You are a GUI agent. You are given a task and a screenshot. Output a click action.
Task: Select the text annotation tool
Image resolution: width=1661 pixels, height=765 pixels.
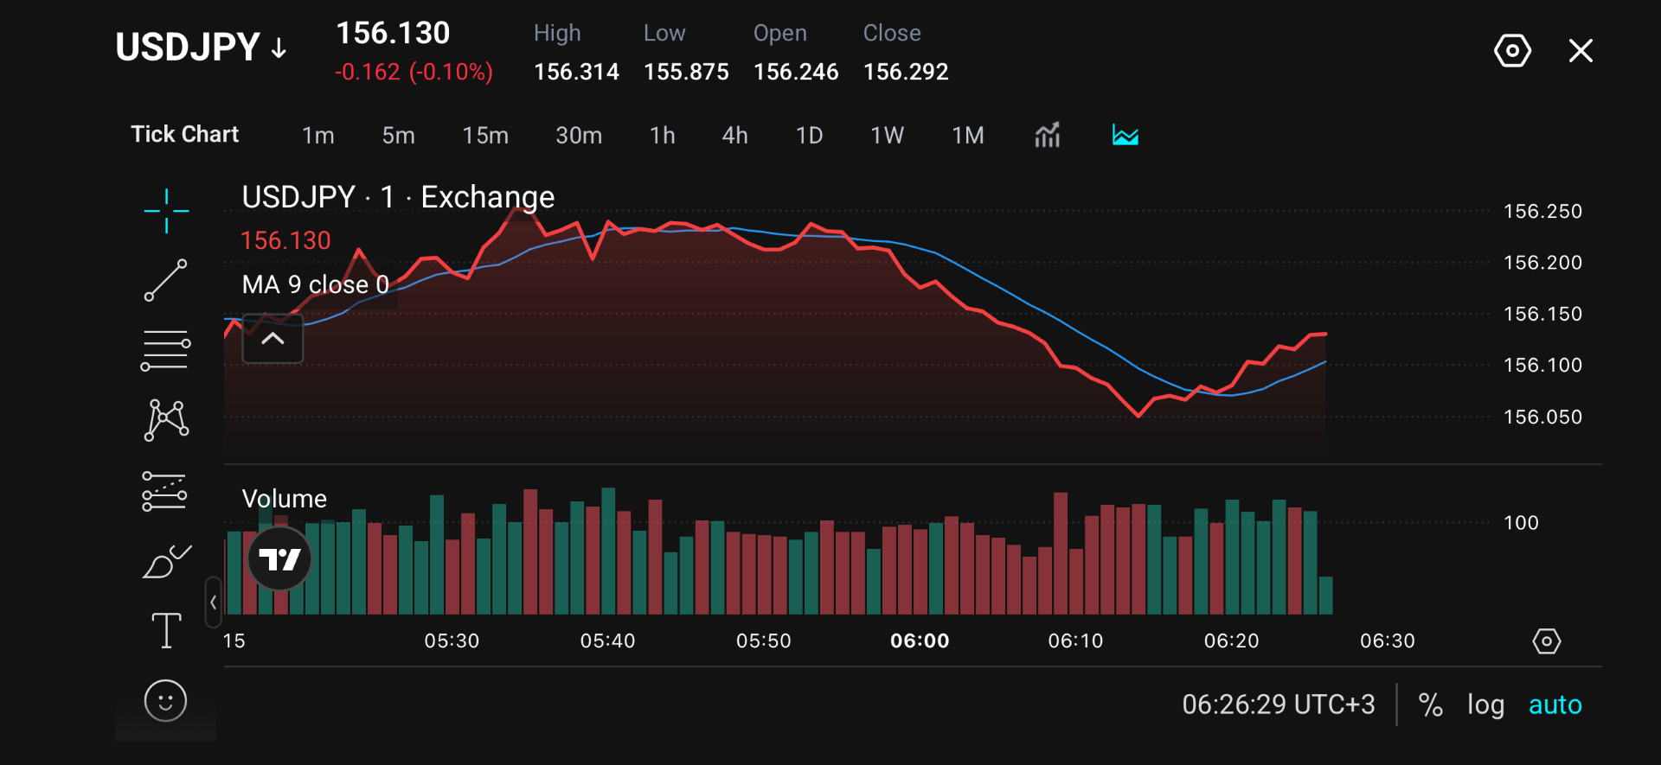pos(166,630)
